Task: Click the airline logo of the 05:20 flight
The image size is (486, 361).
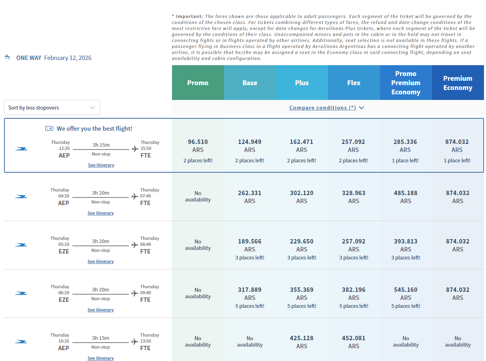Action: [x=21, y=245]
